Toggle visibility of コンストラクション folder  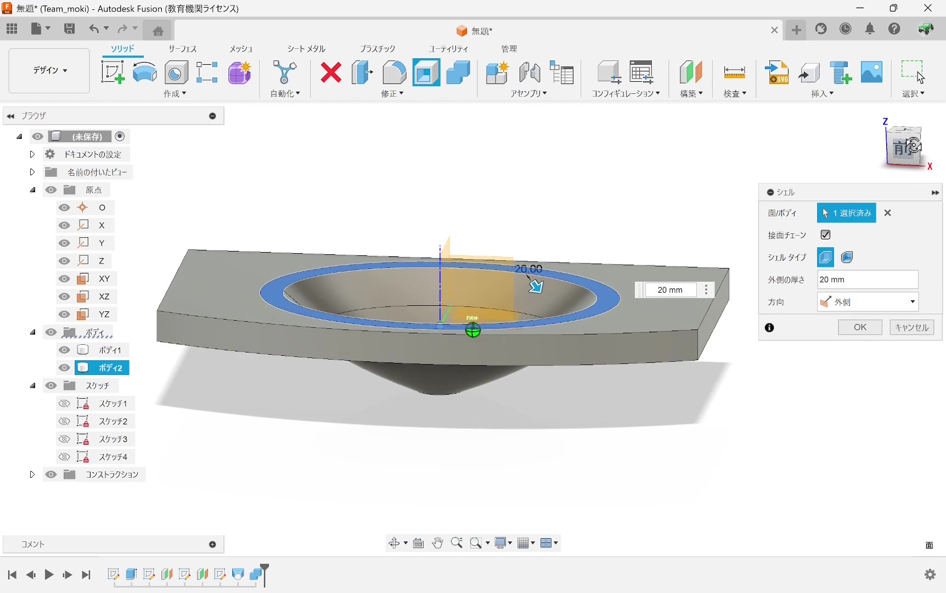click(51, 474)
